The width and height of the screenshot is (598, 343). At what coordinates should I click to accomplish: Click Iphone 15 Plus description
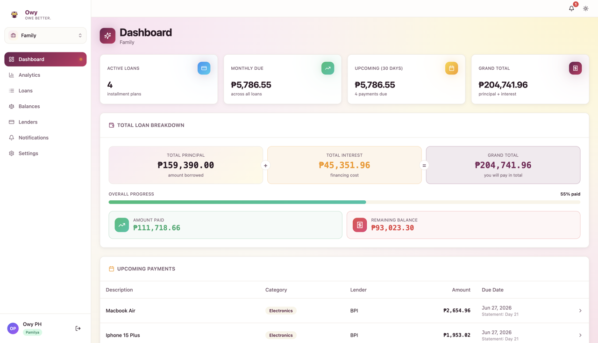coord(123,336)
